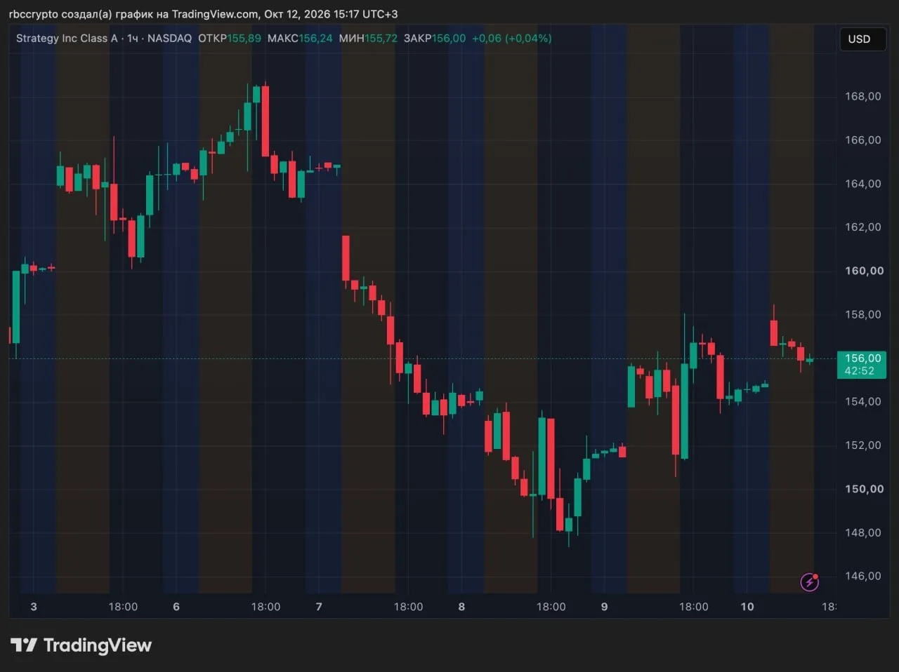Click the 158,00 price axis label

click(x=863, y=314)
